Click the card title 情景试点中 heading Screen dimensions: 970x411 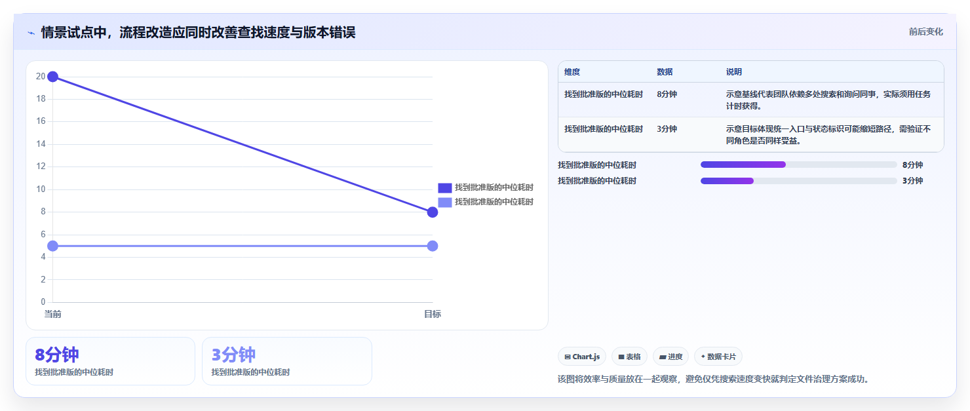coord(198,32)
